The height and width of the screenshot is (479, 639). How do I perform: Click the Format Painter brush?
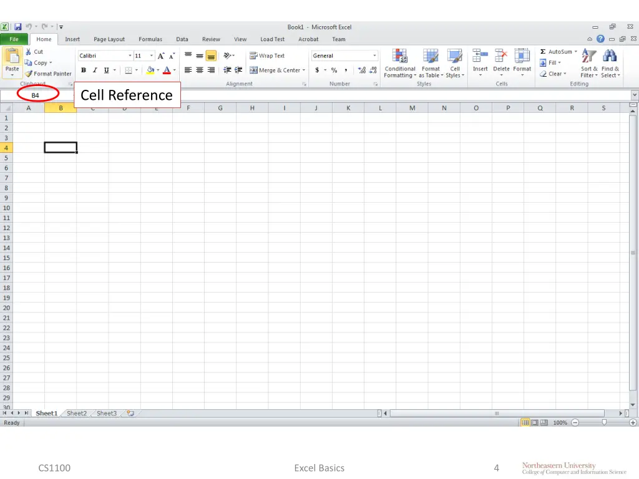click(x=29, y=74)
